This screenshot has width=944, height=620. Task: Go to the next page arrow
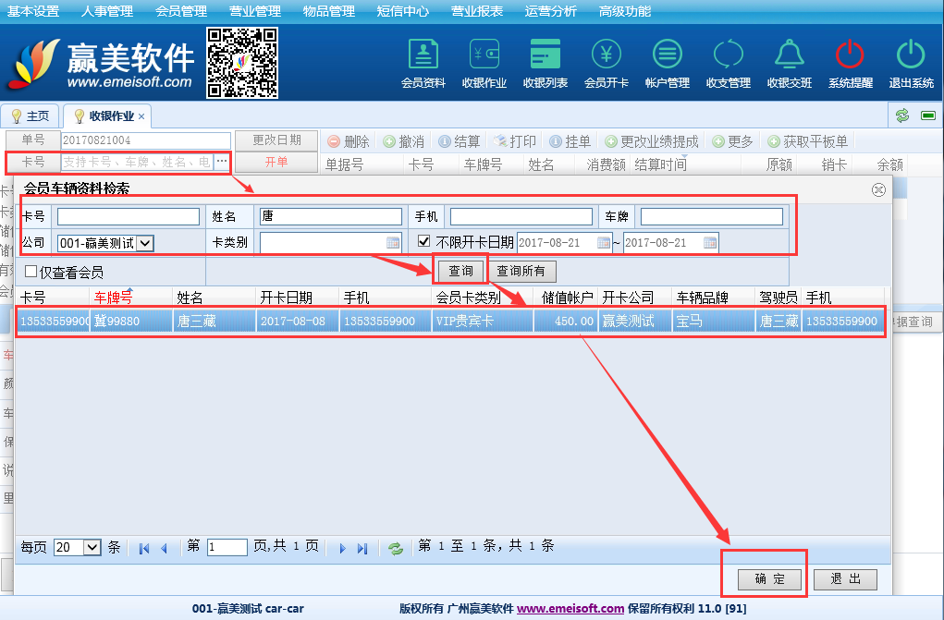pos(342,548)
